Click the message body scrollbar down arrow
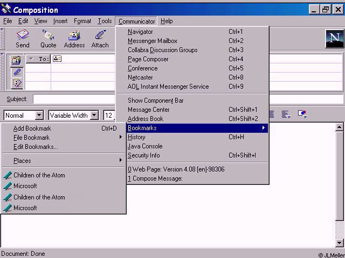The width and height of the screenshot is (345, 258). [x=340, y=242]
